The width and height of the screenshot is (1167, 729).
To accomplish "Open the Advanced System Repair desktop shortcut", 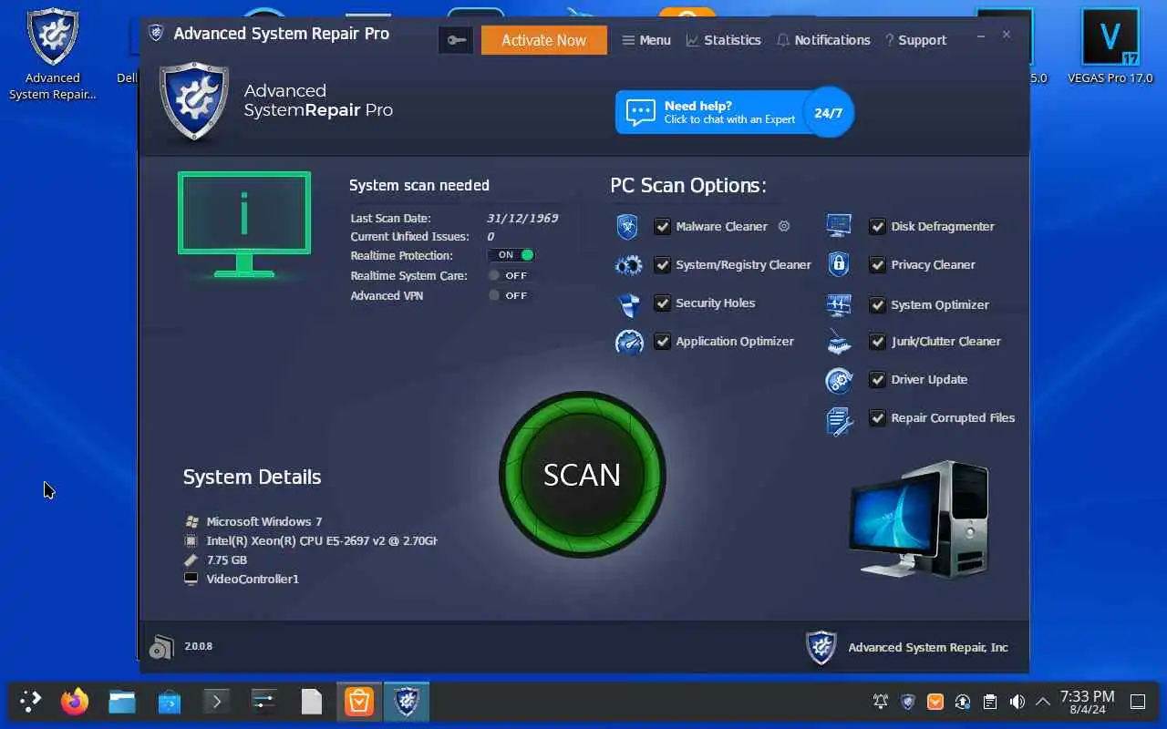I will 53,53.
